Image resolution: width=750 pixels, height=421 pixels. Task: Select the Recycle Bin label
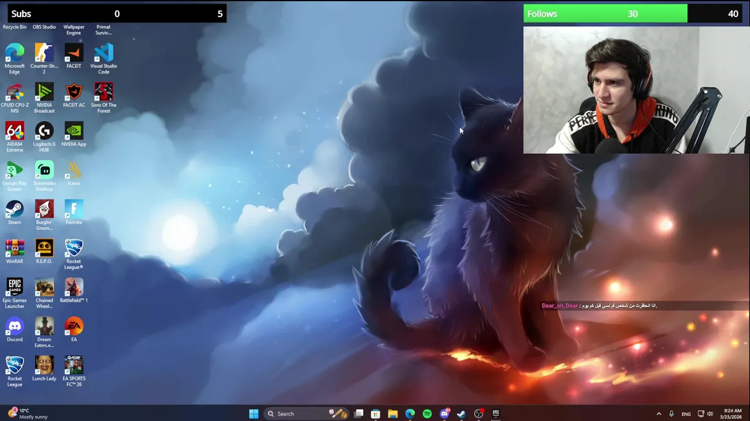(x=15, y=27)
